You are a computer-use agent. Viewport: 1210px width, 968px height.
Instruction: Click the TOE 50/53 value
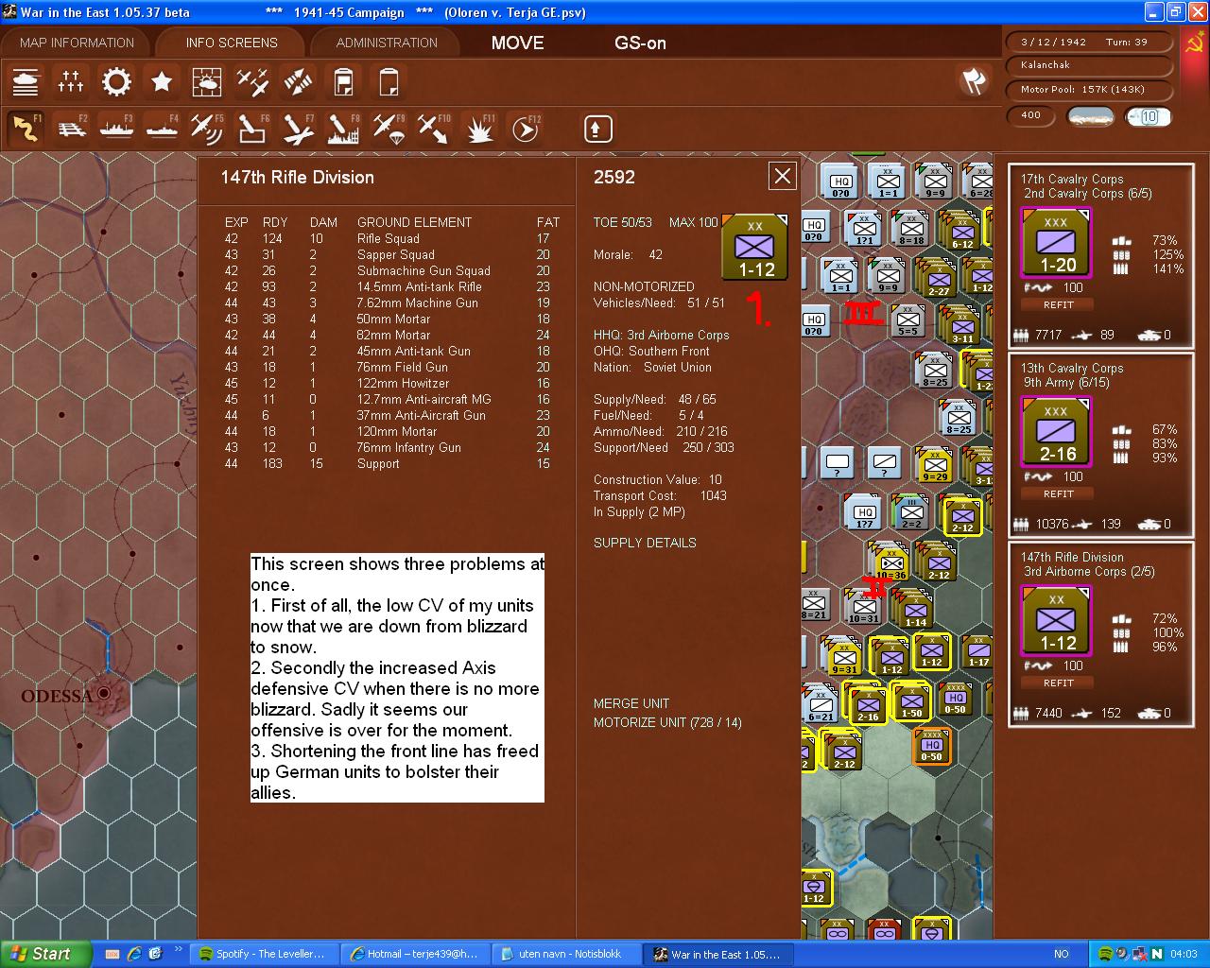(623, 222)
